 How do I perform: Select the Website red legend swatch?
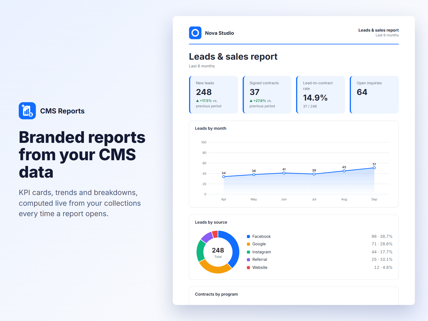click(249, 267)
